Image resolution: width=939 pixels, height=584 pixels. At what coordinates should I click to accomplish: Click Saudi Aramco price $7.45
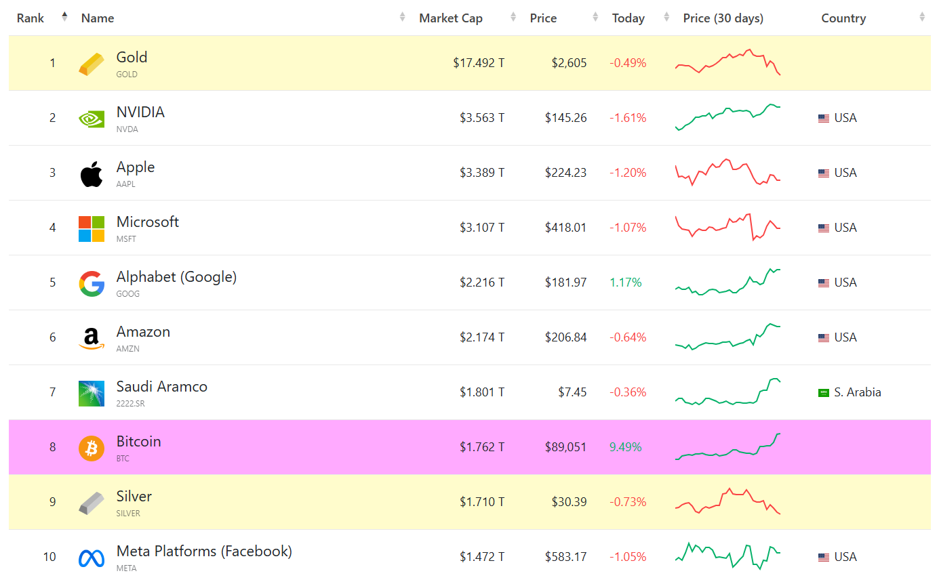pyautogui.click(x=573, y=393)
